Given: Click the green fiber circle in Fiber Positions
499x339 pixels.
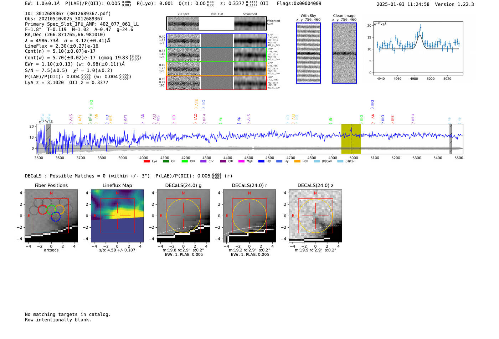Looking at the screenshot, I should pyautogui.click(x=51, y=210).
